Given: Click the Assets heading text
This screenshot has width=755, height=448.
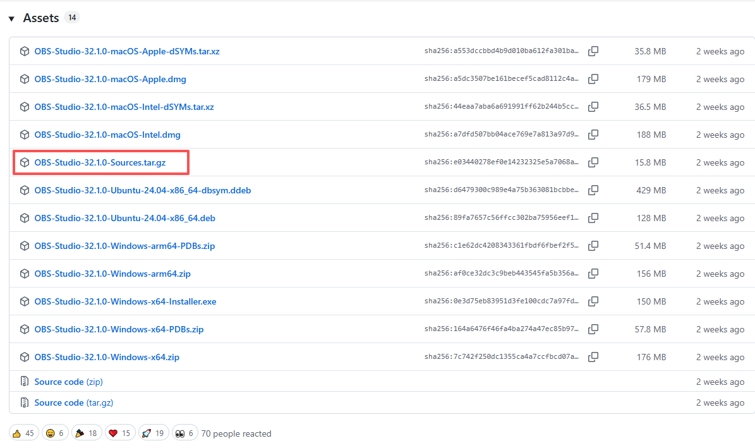Looking at the screenshot, I should tap(41, 18).
